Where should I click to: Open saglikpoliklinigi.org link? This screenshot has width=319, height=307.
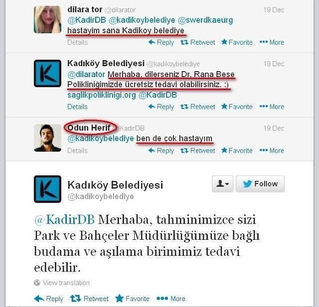(101, 95)
